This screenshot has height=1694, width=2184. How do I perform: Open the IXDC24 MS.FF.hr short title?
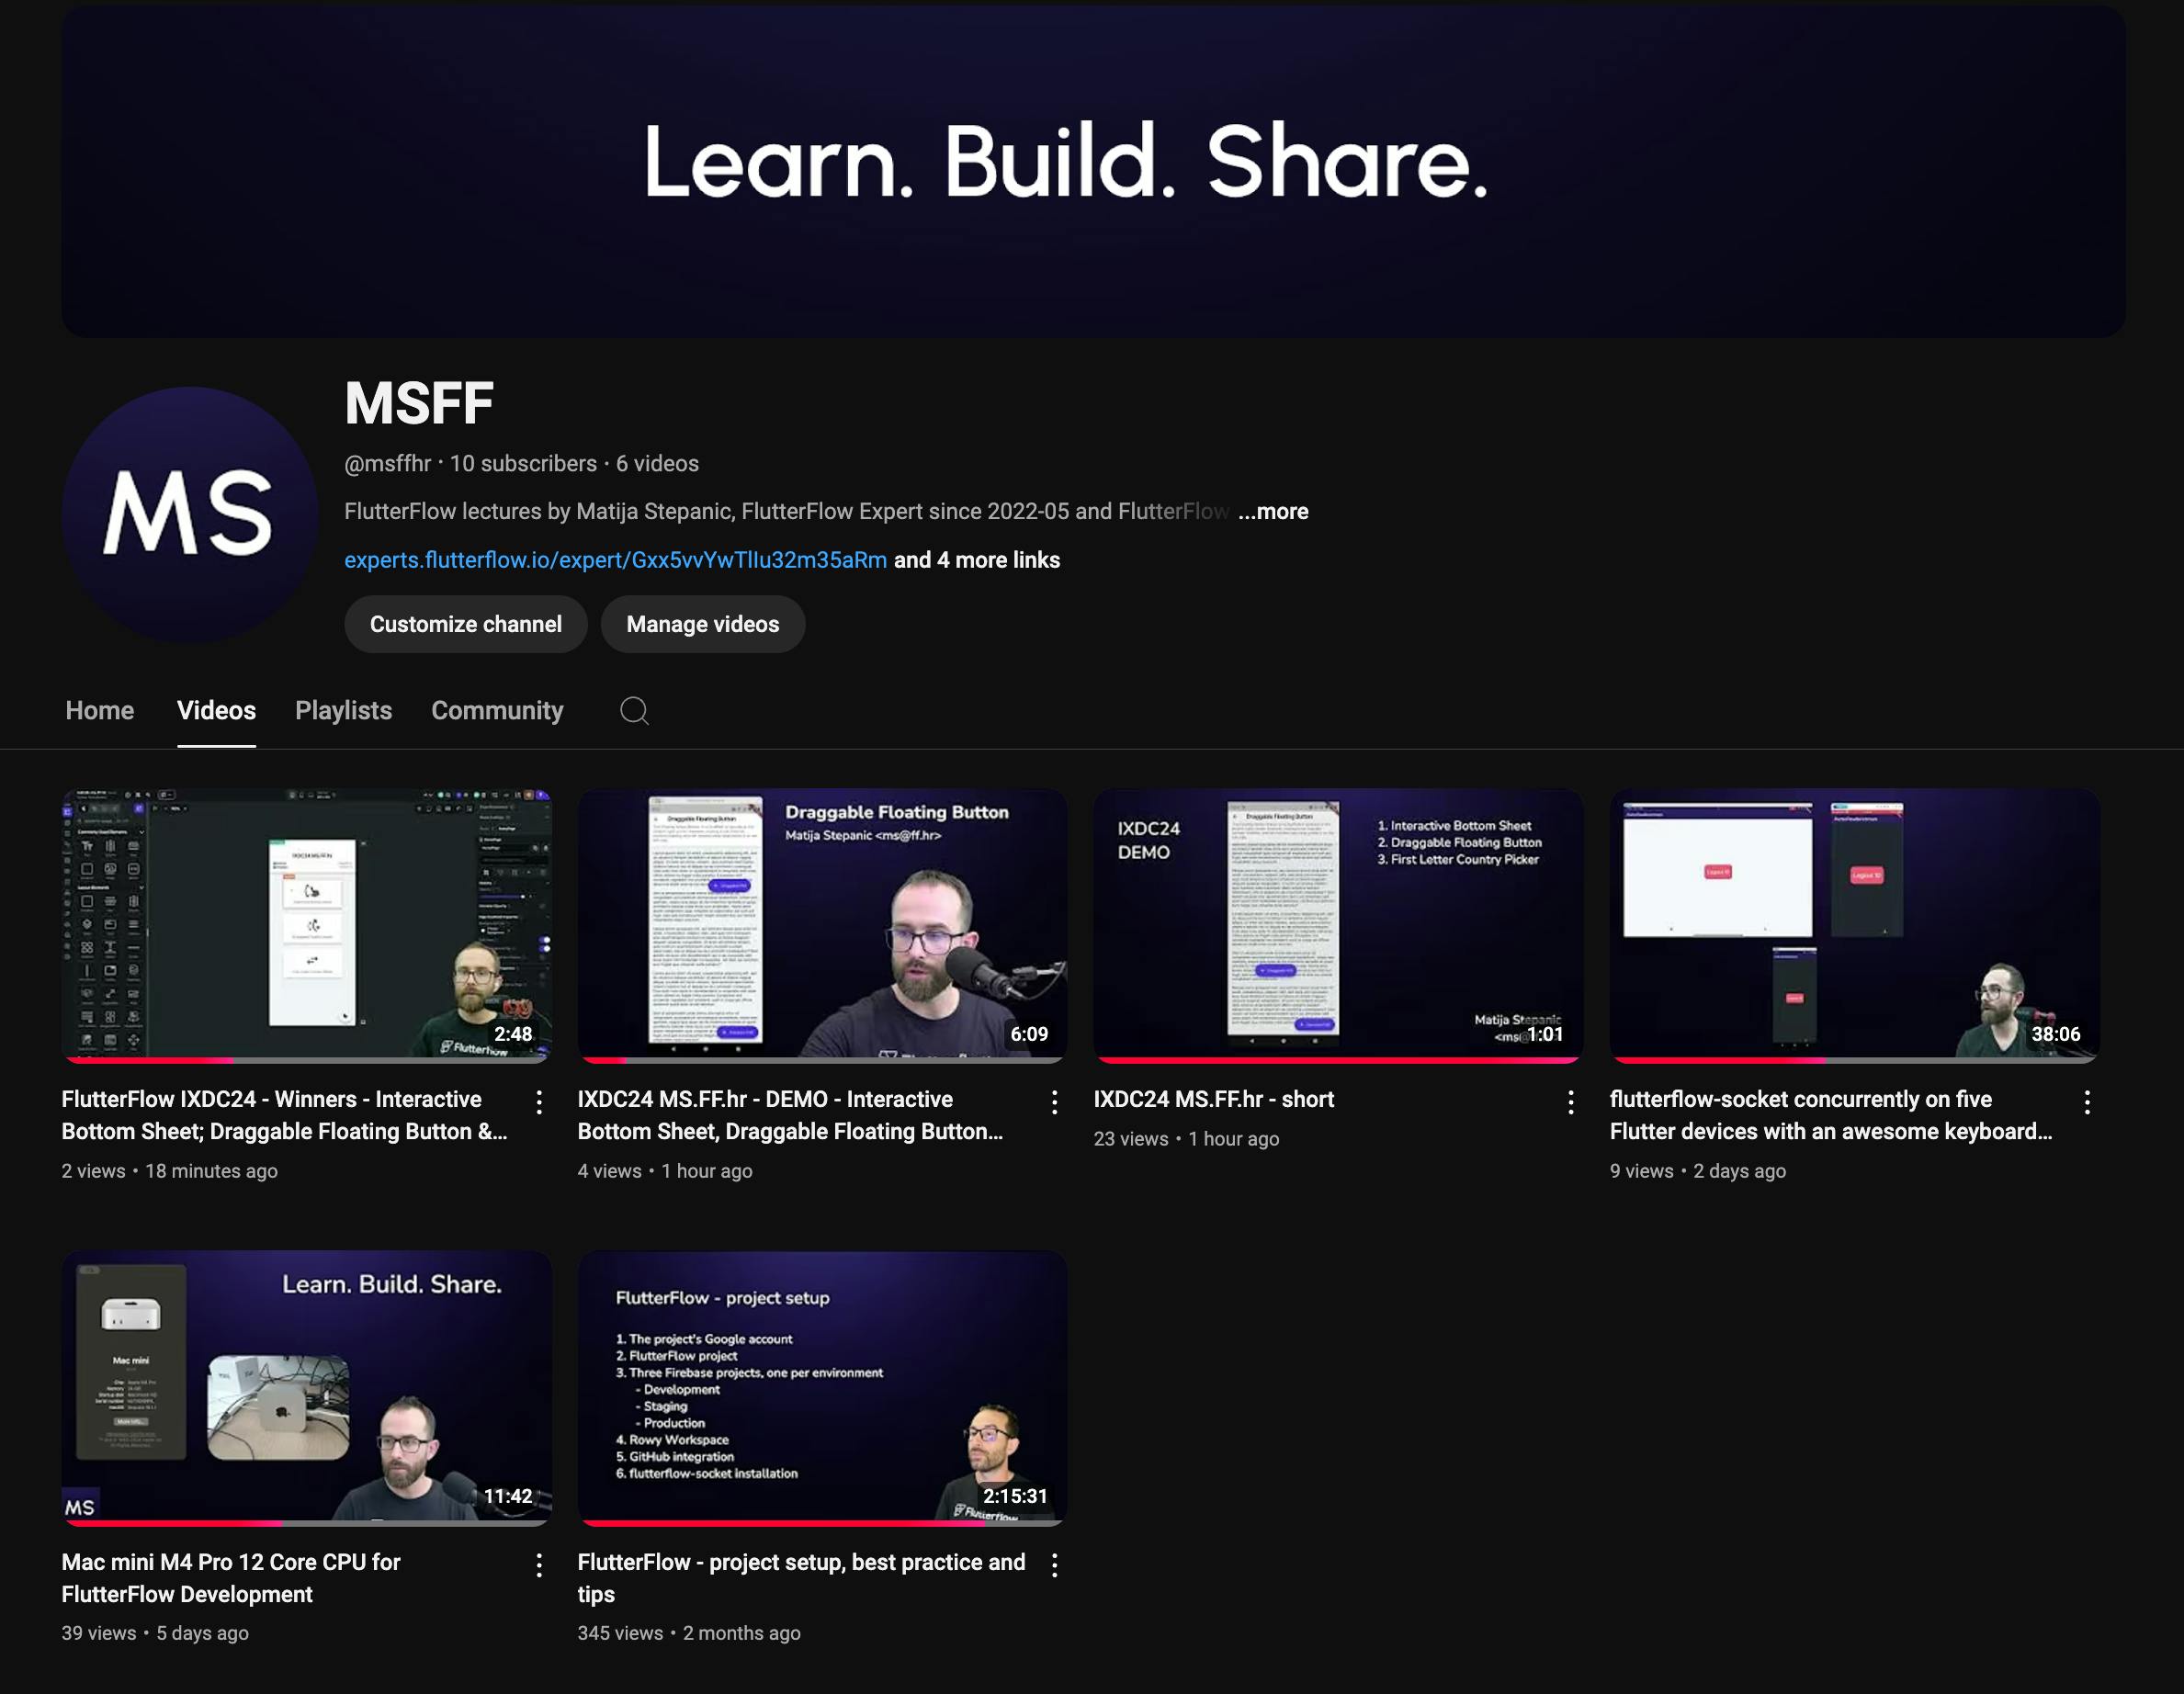(1214, 1099)
